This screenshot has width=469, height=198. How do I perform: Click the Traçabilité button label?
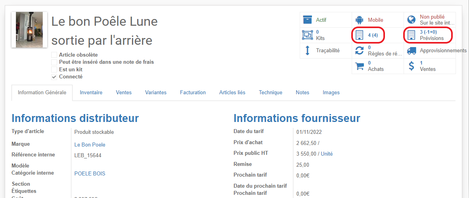point(328,50)
